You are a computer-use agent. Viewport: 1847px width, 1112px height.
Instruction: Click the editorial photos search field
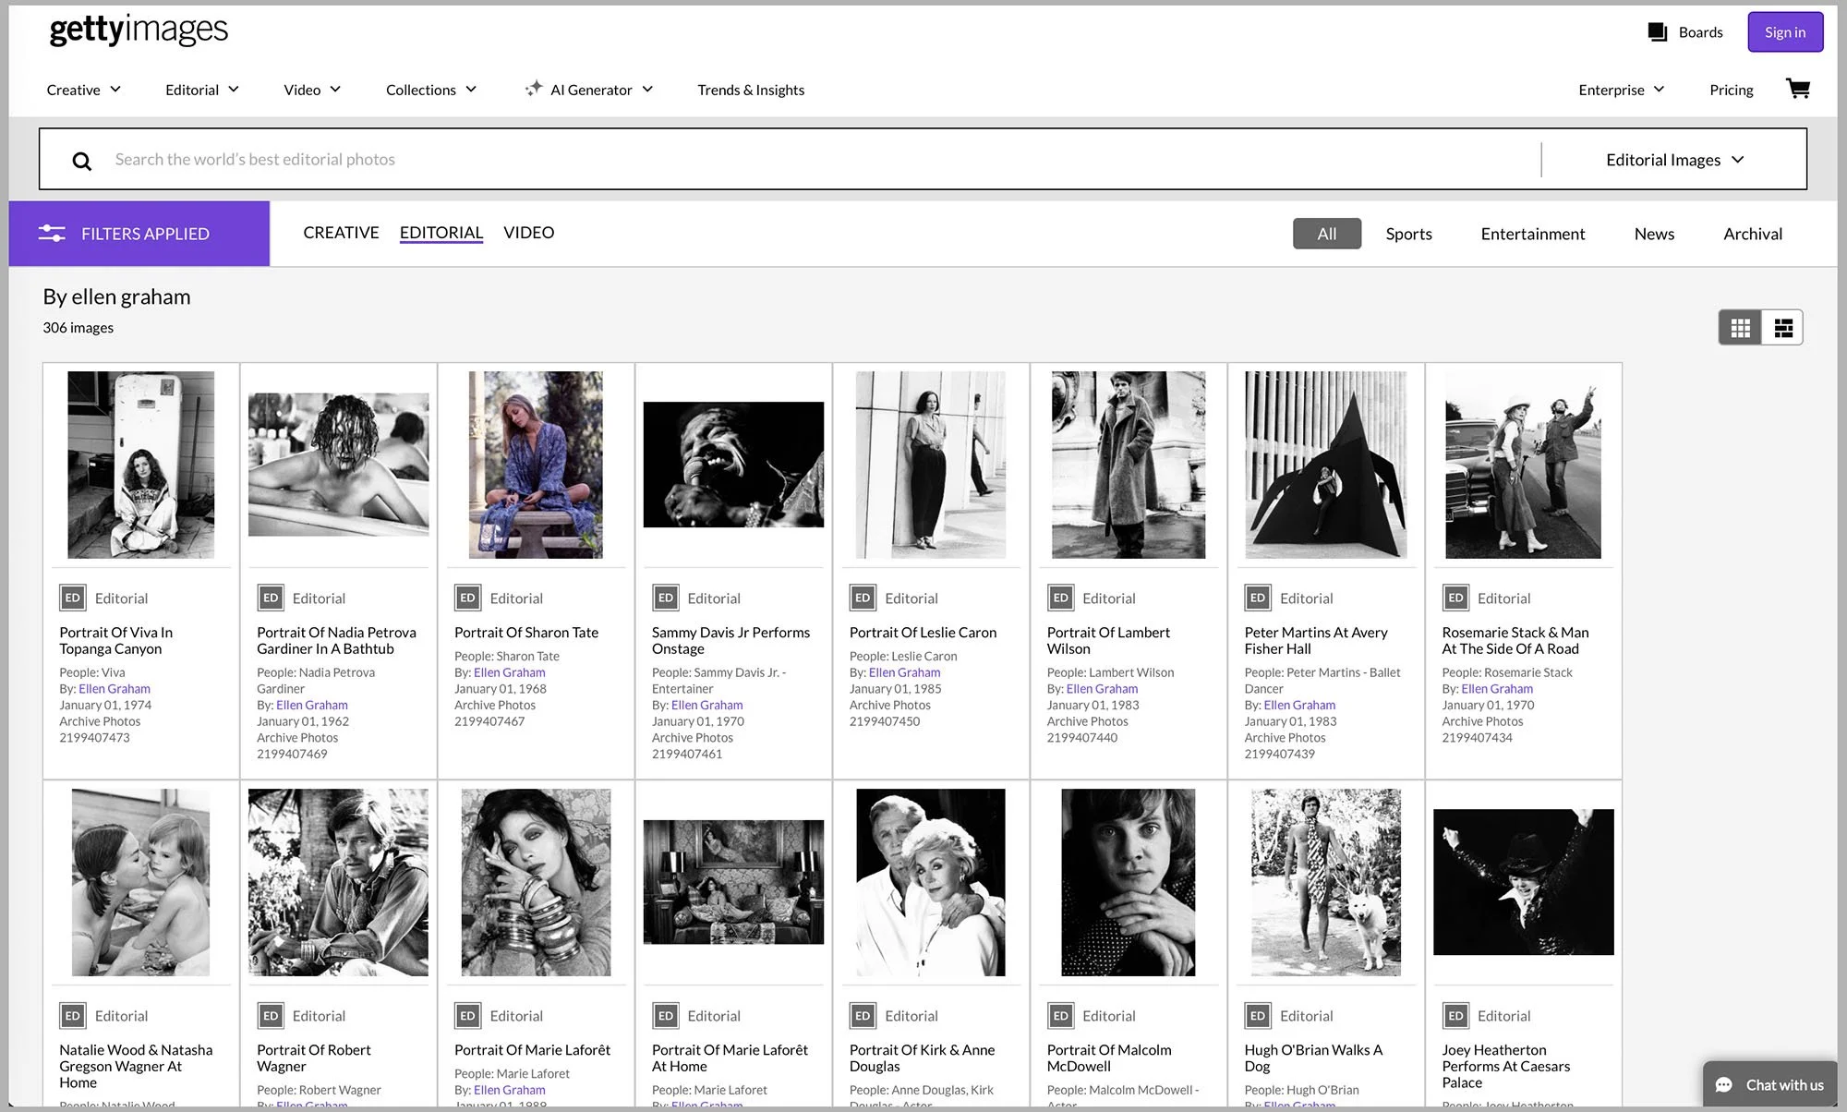[x=822, y=160]
